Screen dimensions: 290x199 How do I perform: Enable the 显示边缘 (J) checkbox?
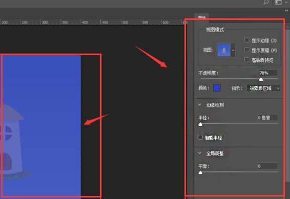tap(247, 40)
